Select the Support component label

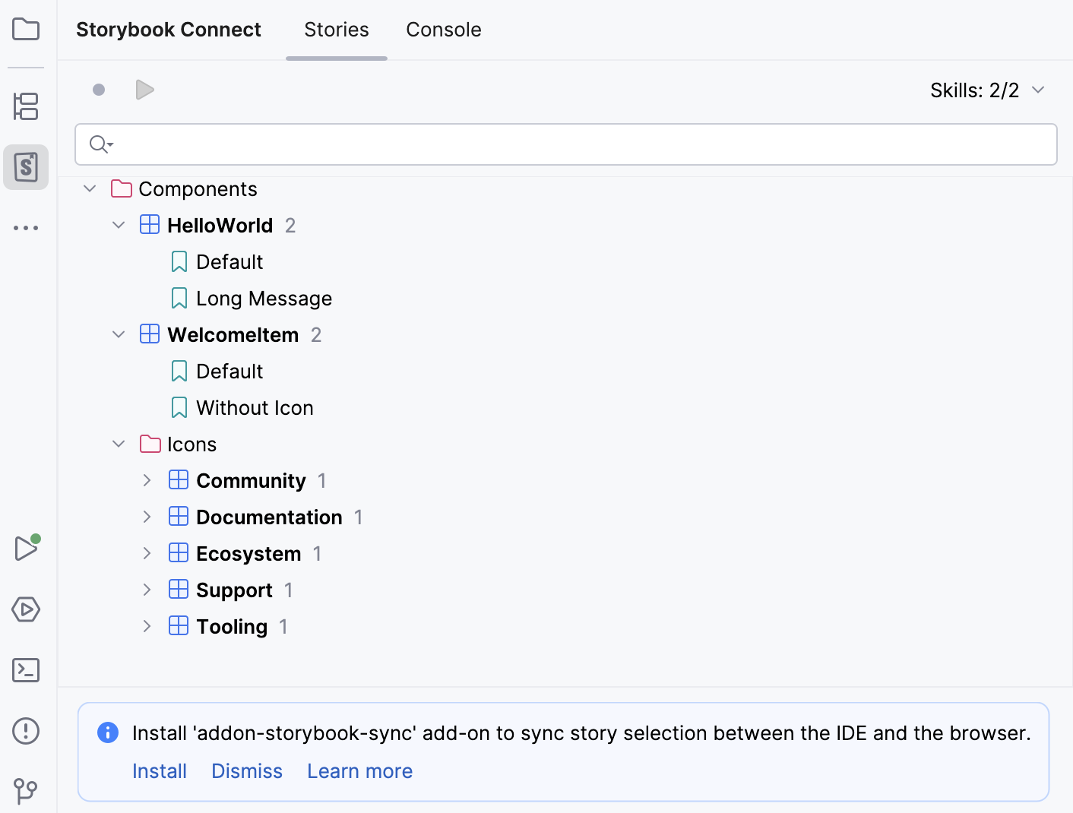pyautogui.click(x=234, y=590)
